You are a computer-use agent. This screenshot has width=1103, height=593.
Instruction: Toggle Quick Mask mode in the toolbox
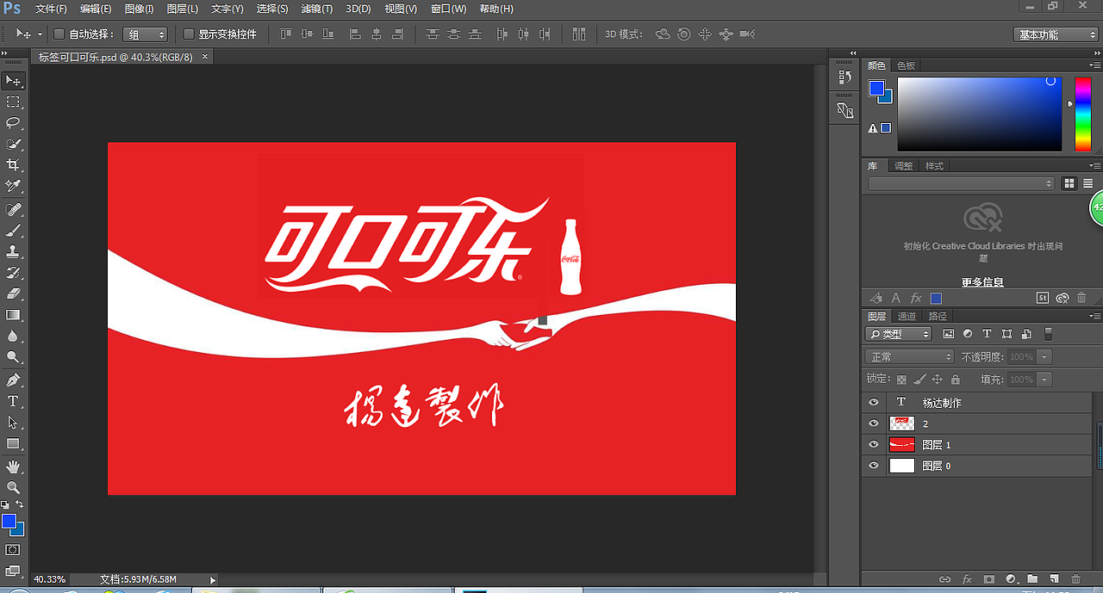(13, 549)
